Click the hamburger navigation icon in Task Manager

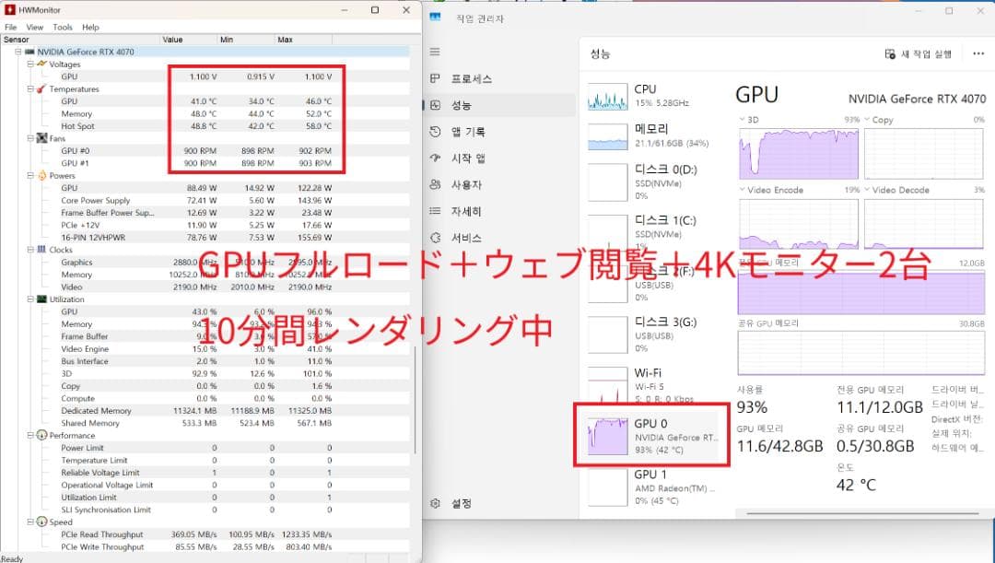tap(433, 51)
